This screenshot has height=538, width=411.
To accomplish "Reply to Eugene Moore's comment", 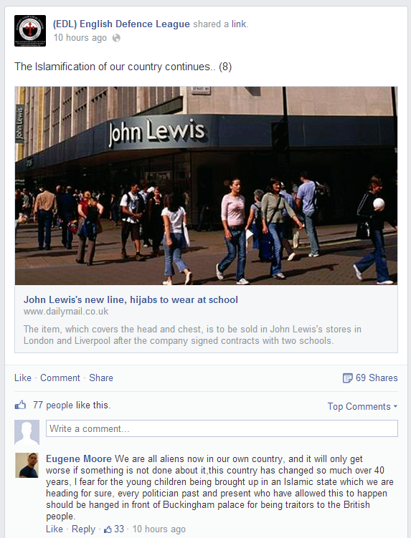I will pyautogui.click(x=83, y=529).
